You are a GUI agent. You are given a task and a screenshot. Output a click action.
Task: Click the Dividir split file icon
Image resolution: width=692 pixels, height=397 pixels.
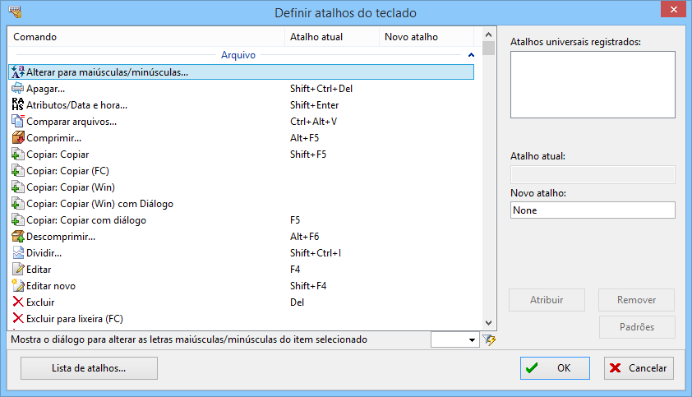tap(17, 252)
